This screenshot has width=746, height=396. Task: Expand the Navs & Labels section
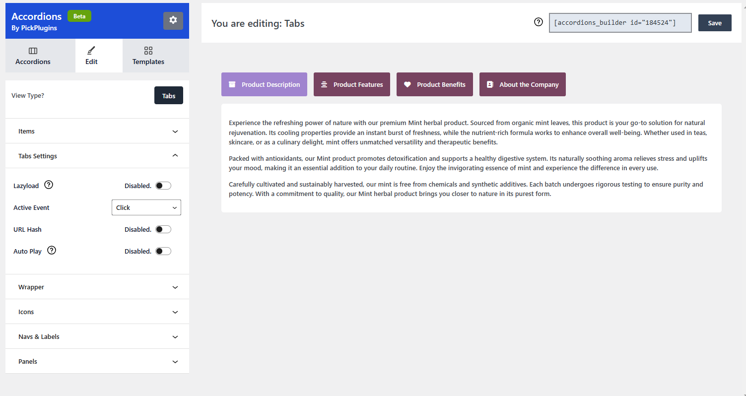click(97, 336)
